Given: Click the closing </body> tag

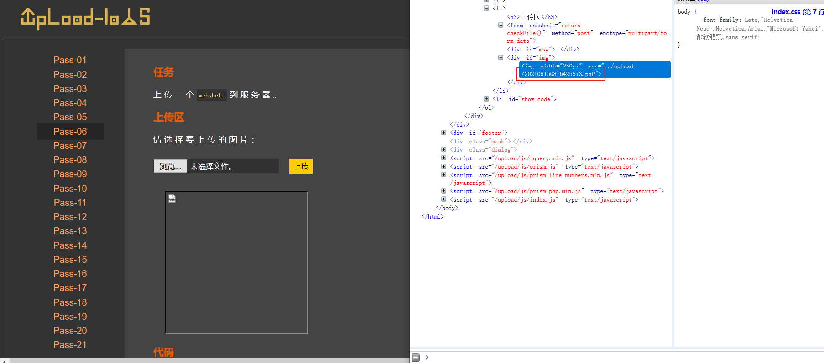Looking at the screenshot, I should pyautogui.click(x=447, y=208).
